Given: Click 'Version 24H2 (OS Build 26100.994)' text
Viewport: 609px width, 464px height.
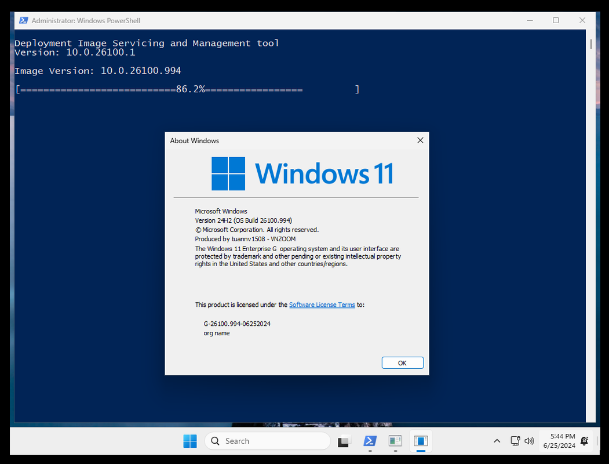Looking at the screenshot, I should pyautogui.click(x=243, y=220).
